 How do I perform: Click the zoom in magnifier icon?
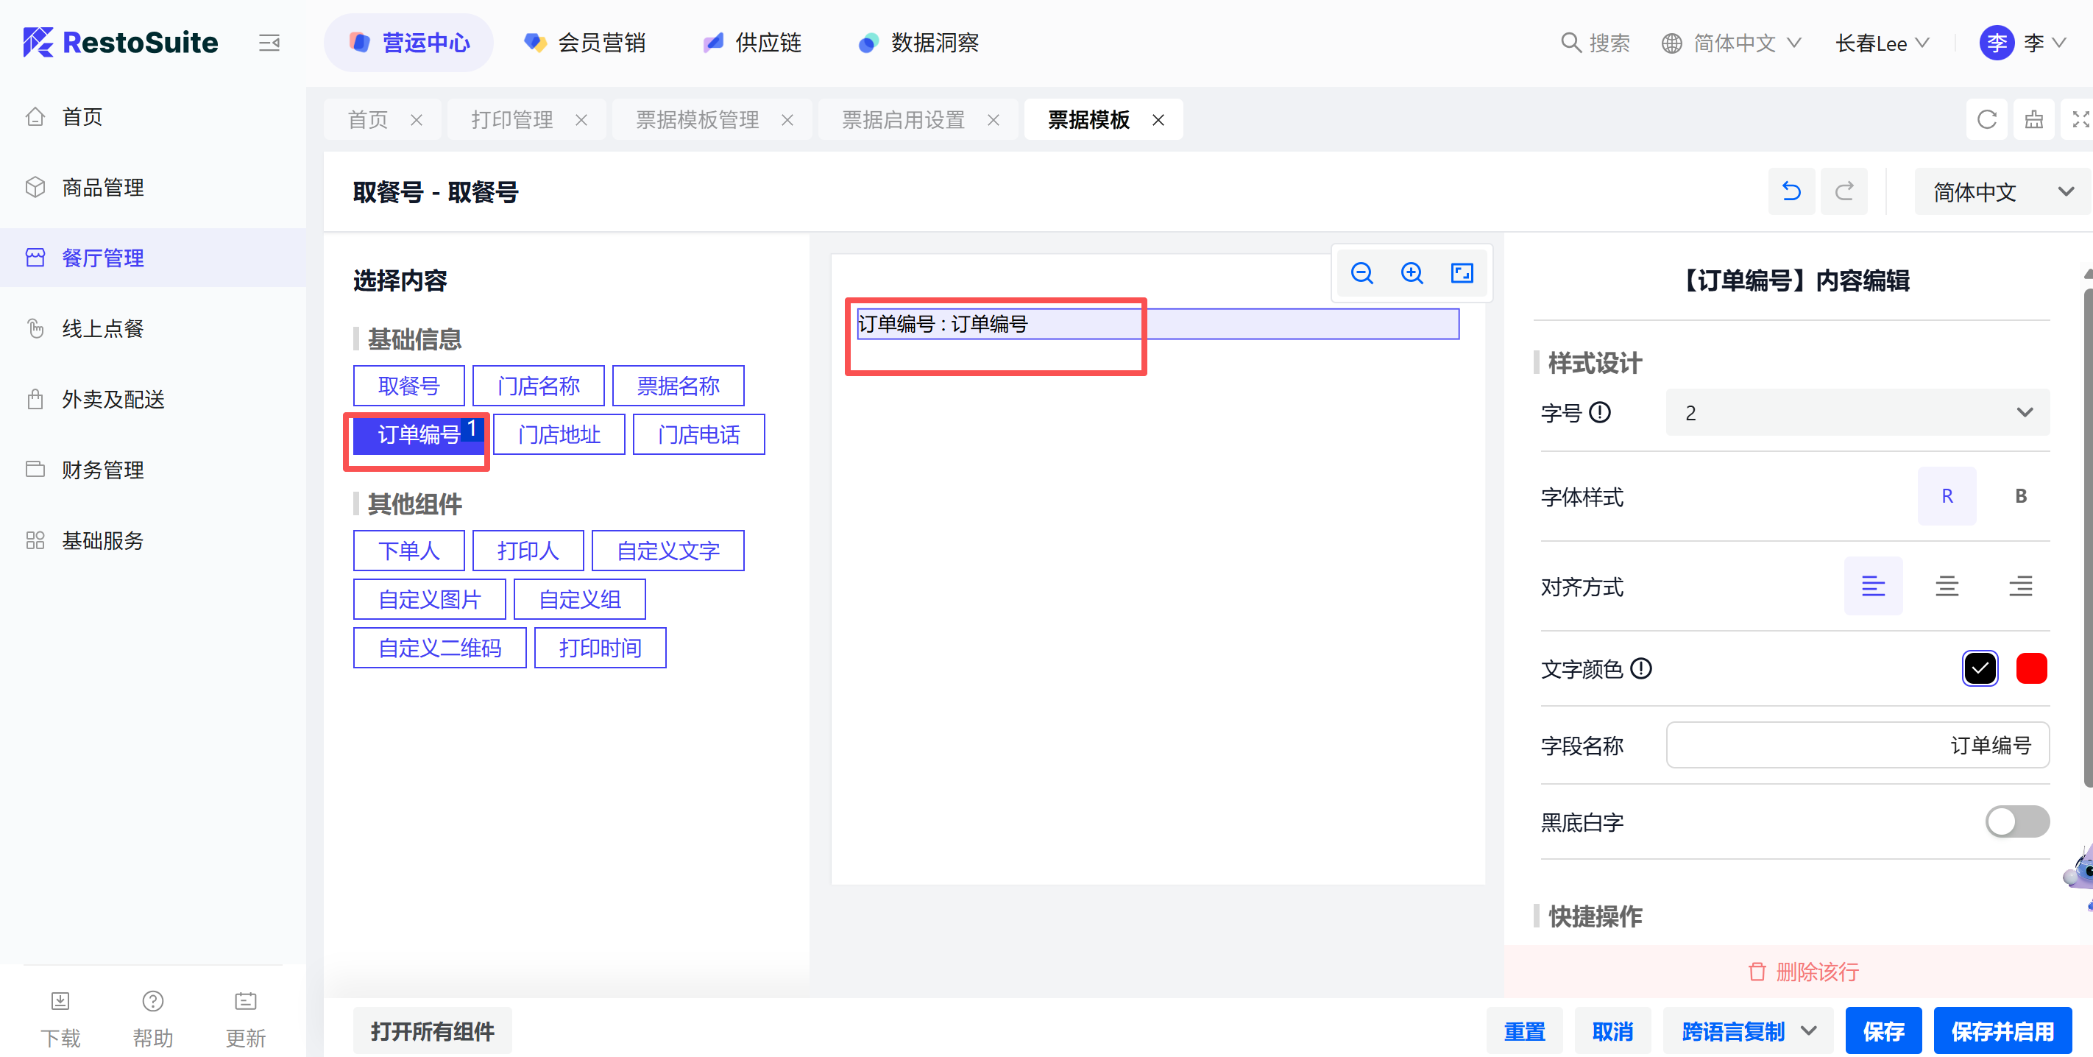(1412, 273)
